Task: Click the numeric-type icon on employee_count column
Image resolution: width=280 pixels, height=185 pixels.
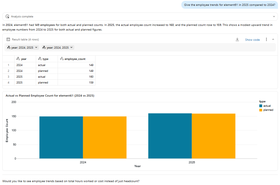Action: pos(61,59)
